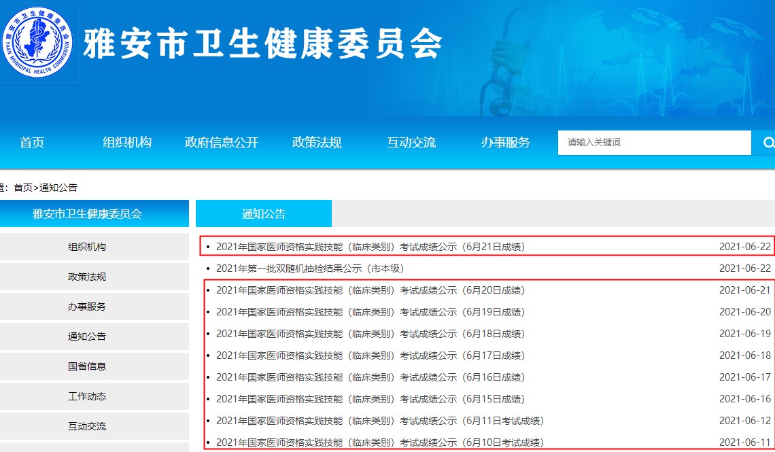Type in the 请输入关键词 search field
Viewport: 775px width, 452px height.
pyautogui.click(x=653, y=143)
